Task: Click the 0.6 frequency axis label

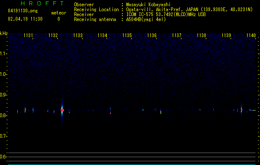Action: [4, 157]
